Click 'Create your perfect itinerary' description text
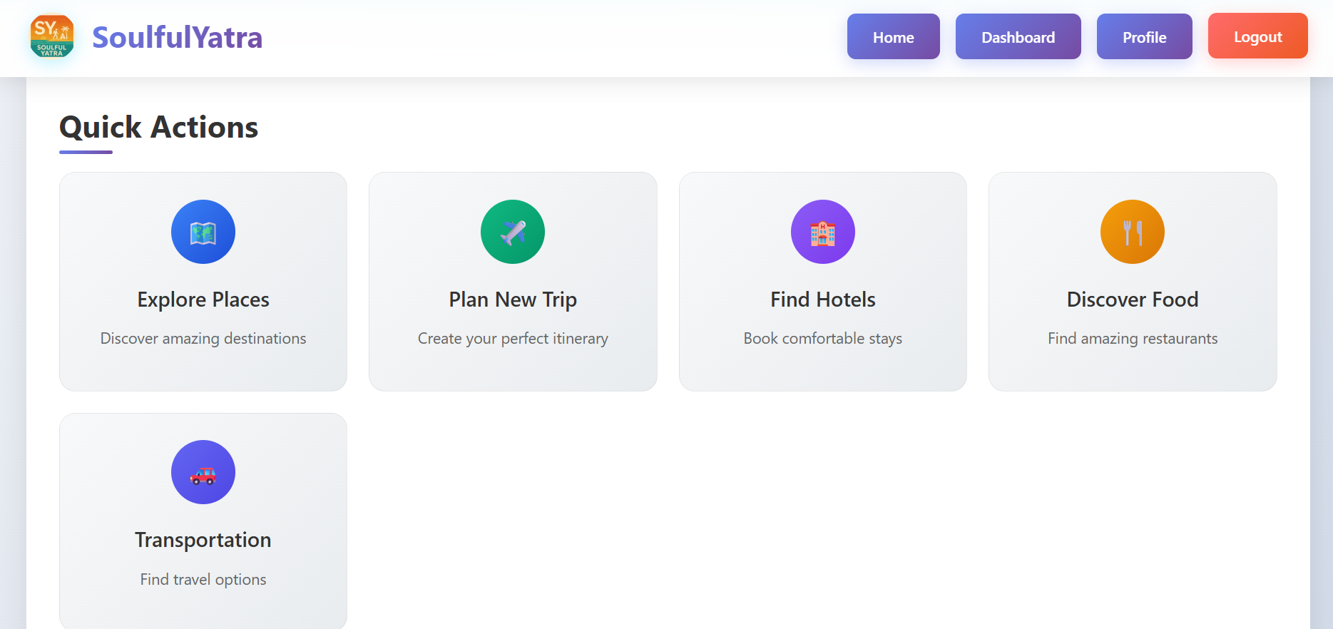 pyautogui.click(x=513, y=338)
